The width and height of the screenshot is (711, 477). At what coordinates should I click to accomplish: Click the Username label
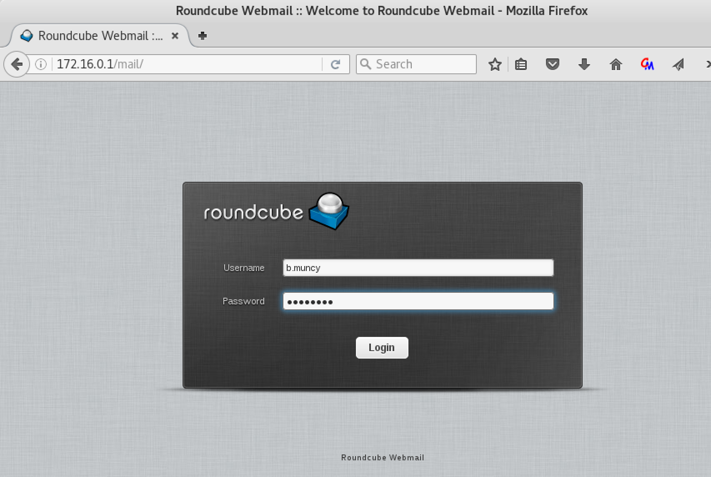pos(244,268)
